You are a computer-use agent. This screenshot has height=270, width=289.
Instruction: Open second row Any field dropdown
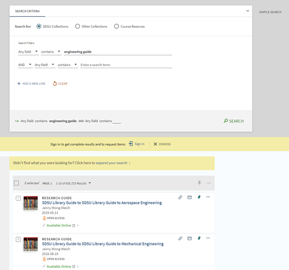click(45, 65)
